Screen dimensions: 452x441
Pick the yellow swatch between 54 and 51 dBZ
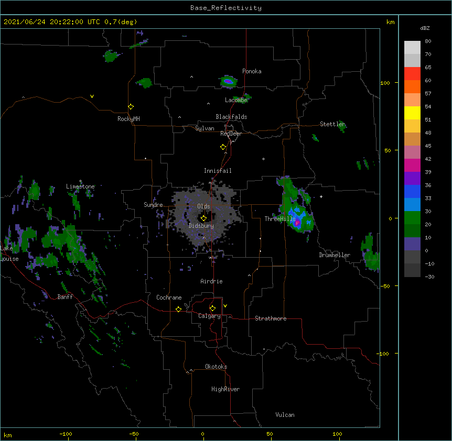(x=412, y=113)
